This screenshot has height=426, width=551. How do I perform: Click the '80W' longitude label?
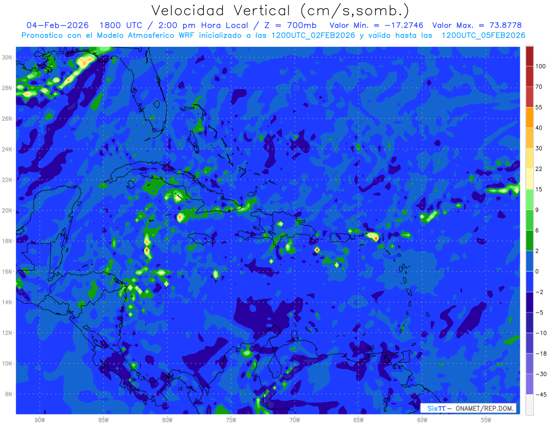(167, 420)
